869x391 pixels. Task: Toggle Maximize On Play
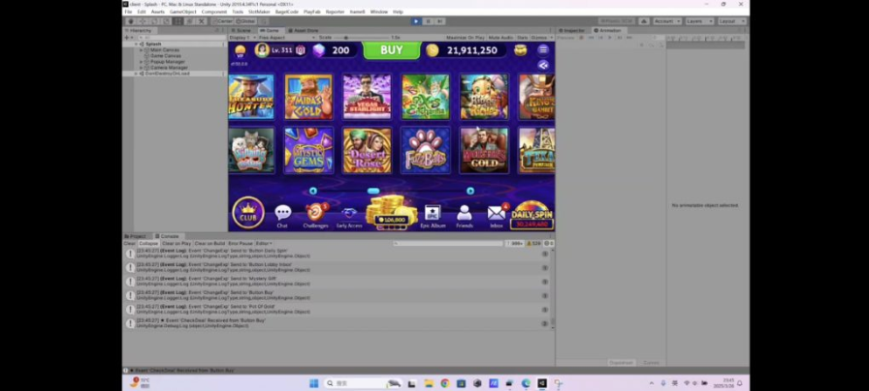point(465,37)
